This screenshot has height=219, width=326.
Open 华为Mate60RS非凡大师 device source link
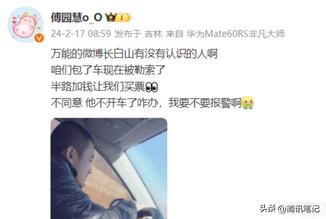click(235, 33)
